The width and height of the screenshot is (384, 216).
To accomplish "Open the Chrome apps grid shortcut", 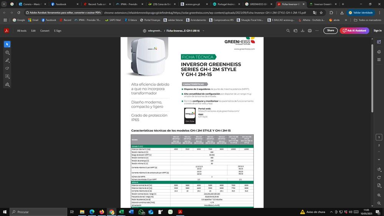I will (x=5, y=20).
